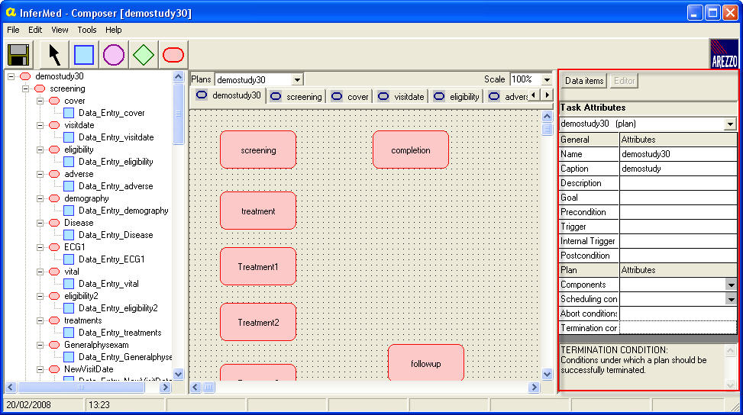
Task: Open the Scale 100% dropdown
Action: 546,79
